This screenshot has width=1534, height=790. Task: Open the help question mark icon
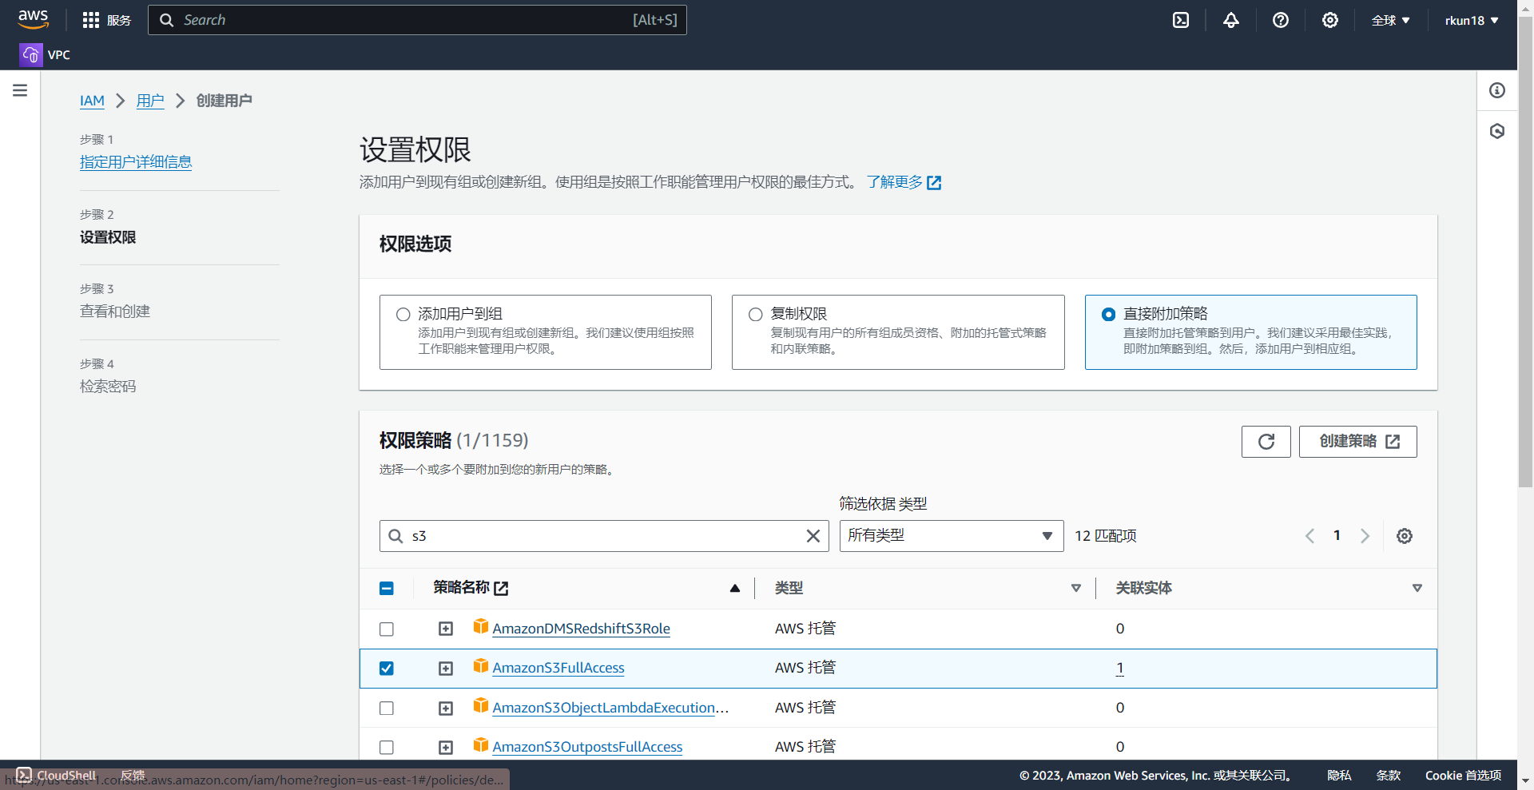(x=1281, y=20)
